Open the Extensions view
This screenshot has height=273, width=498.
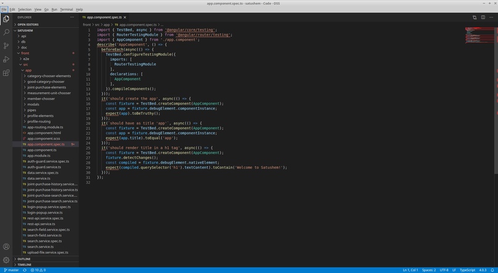click(x=6, y=73)
